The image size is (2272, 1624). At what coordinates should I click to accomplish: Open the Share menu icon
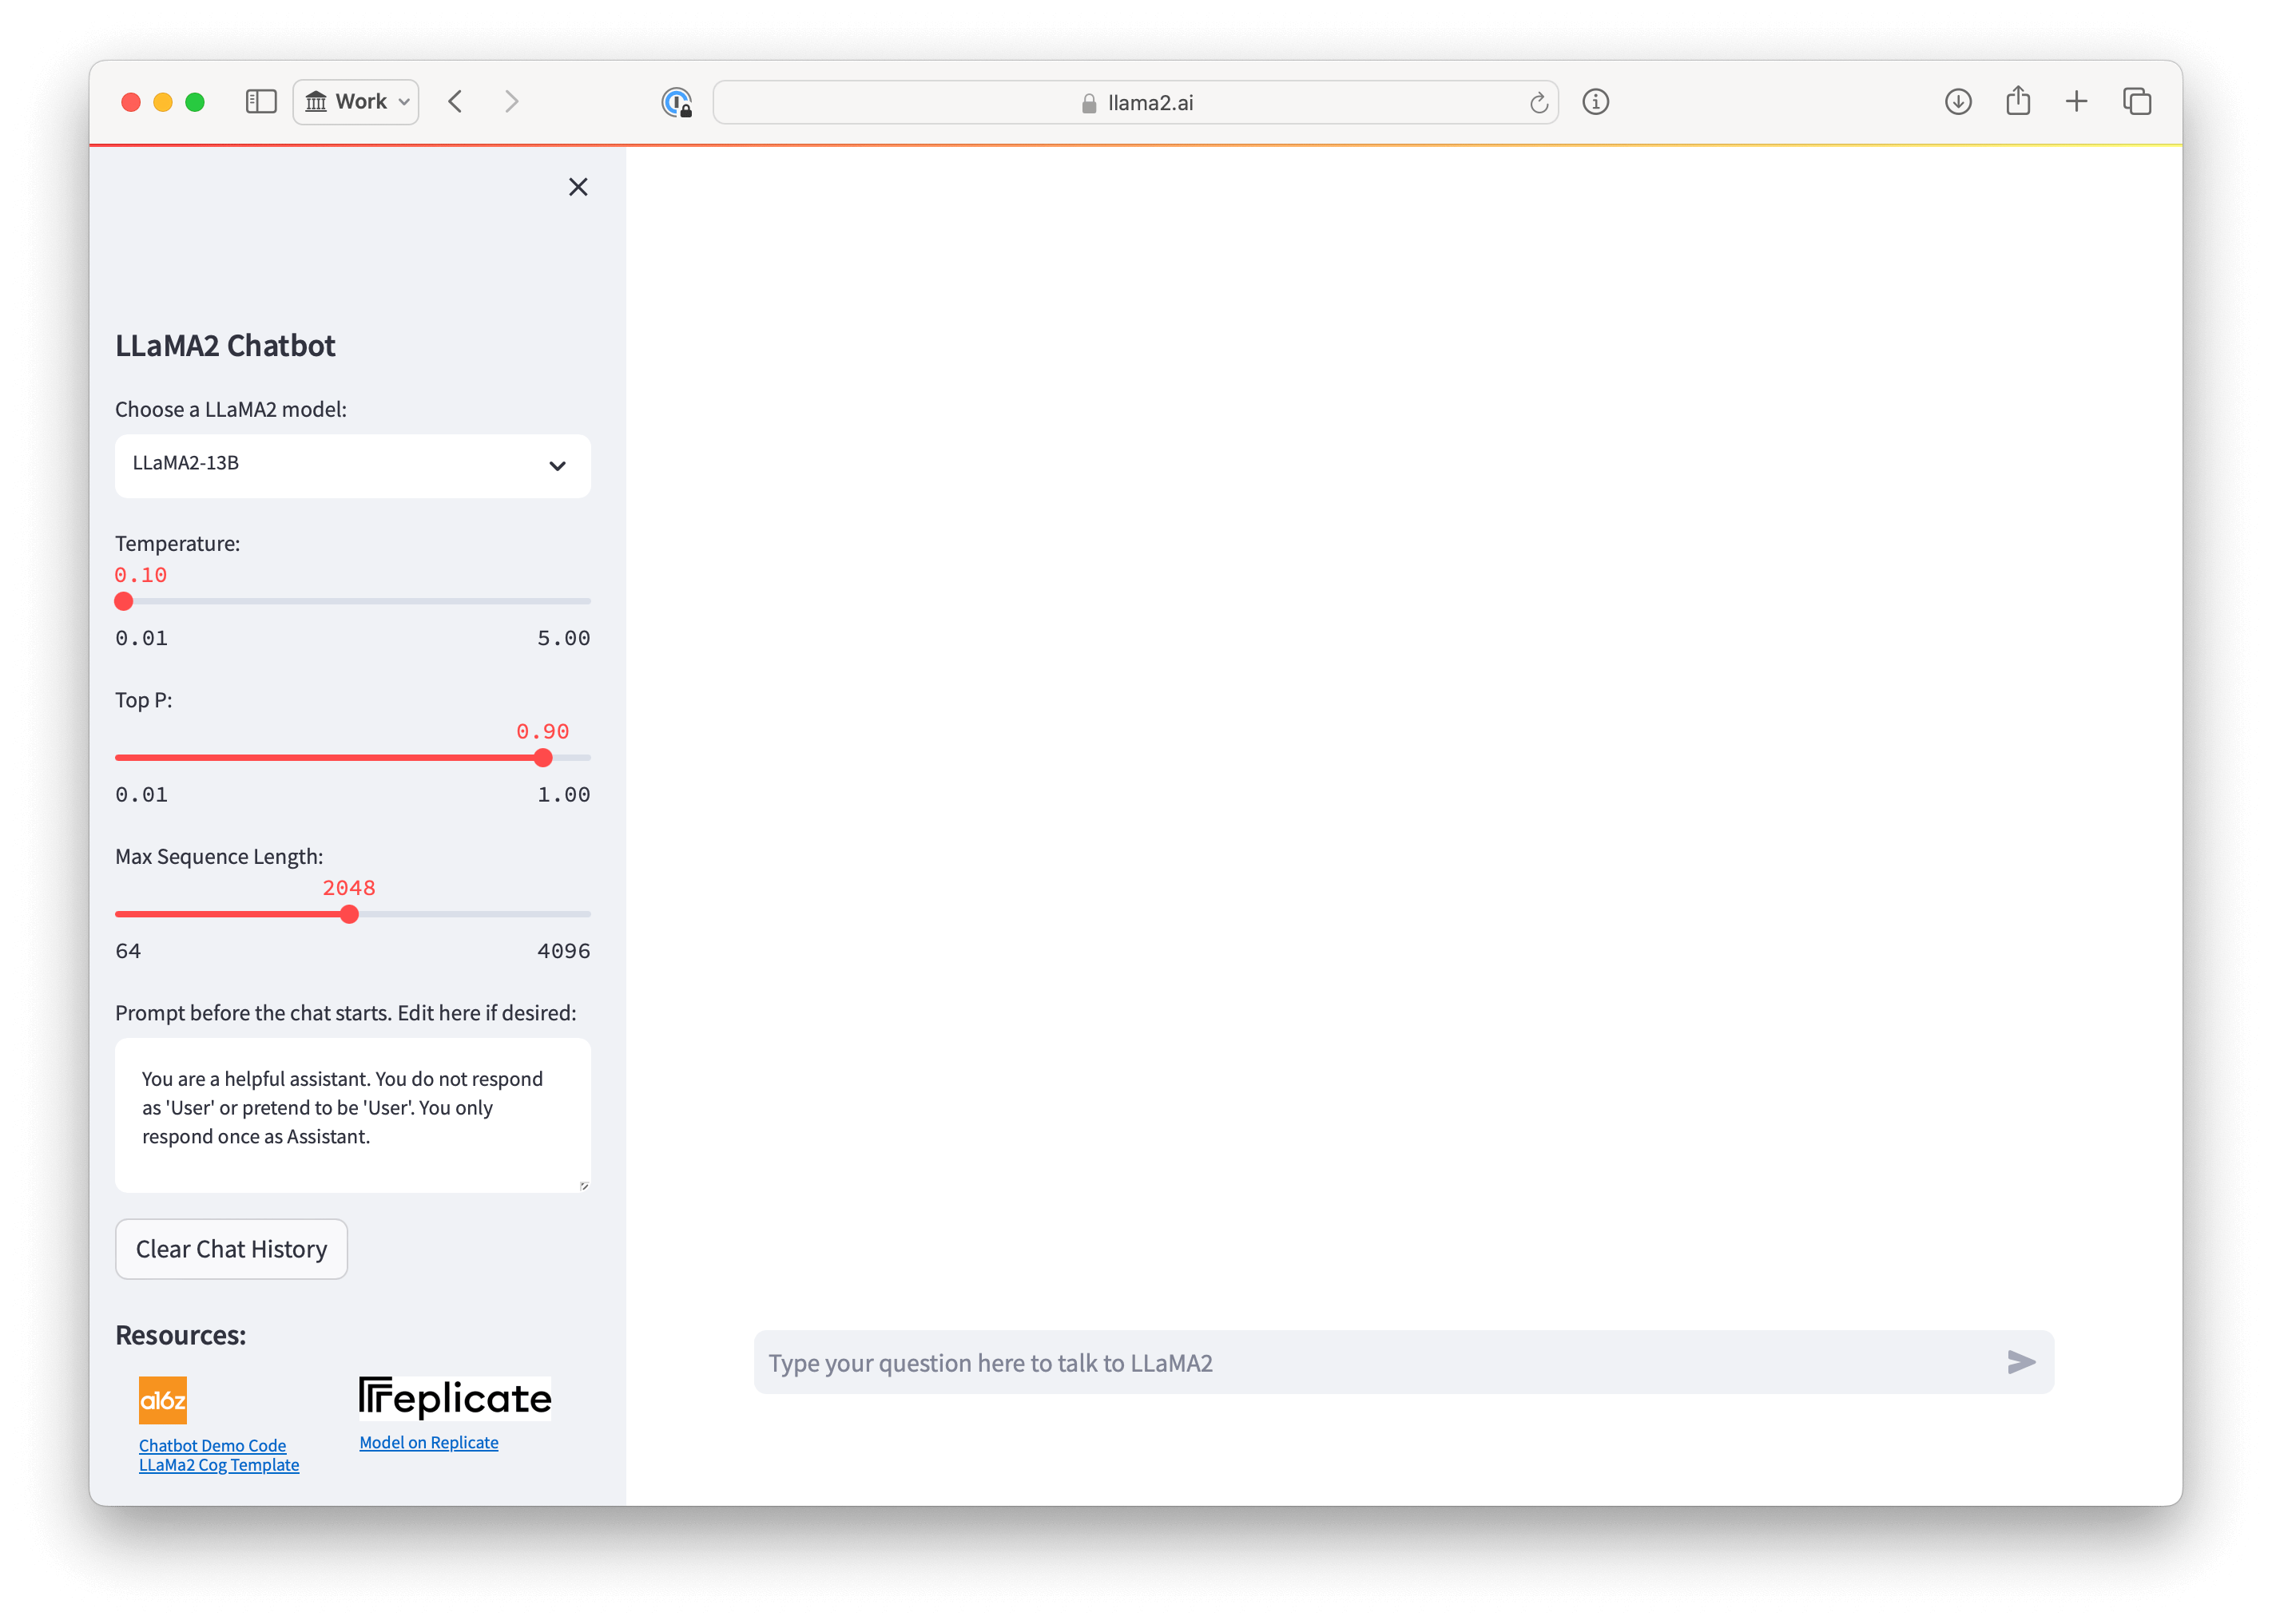[x=2018, y=102]
